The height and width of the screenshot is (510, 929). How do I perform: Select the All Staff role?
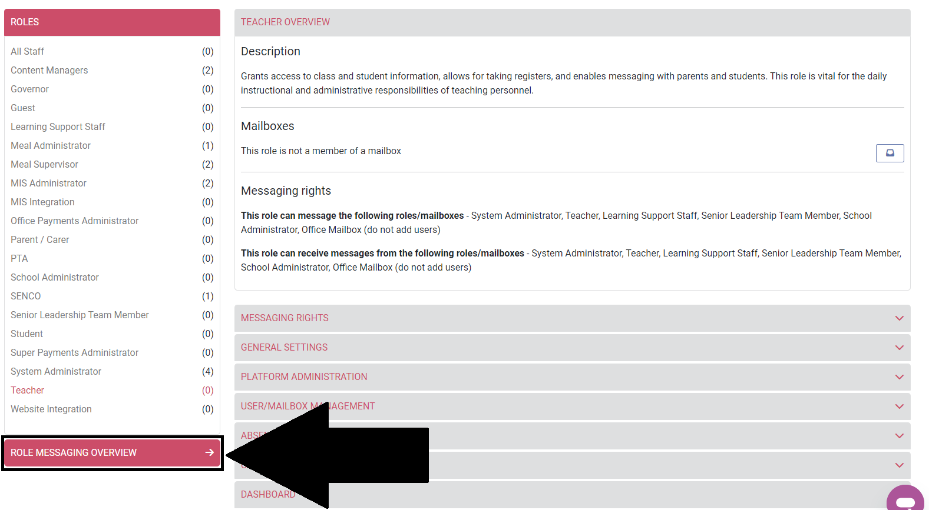27,51
